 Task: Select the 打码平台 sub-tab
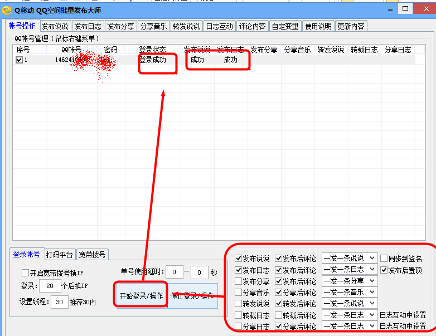[x=59, y=255]
